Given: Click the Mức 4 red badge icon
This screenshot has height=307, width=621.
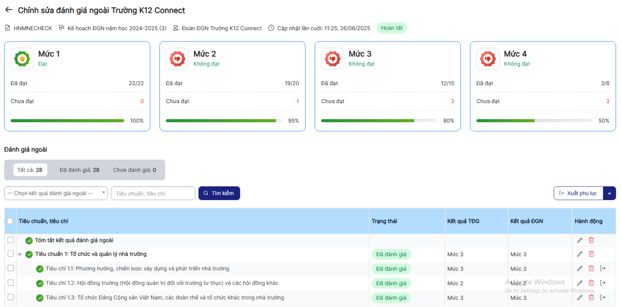Looking at the screenshot, I should click(488, 59).
